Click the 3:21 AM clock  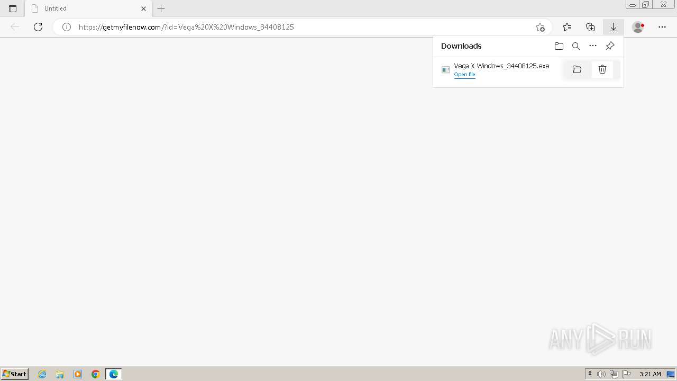point(650,374)
